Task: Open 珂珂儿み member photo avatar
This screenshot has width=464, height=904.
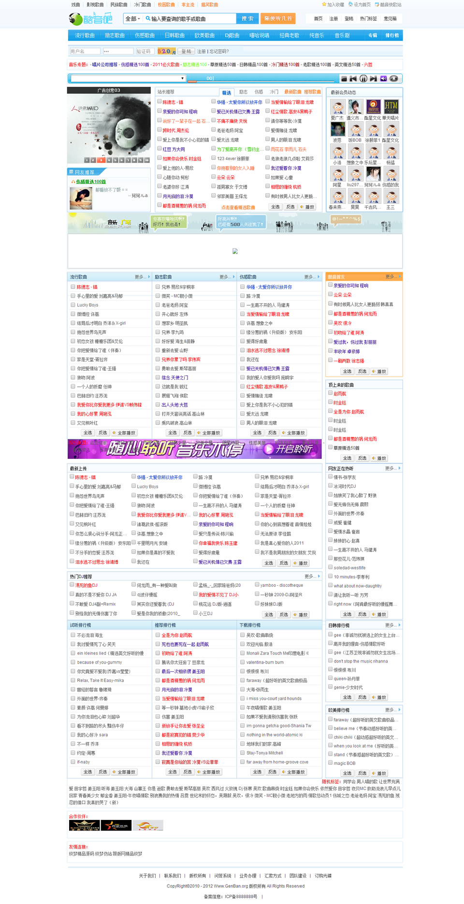Action: click(373, 173)
